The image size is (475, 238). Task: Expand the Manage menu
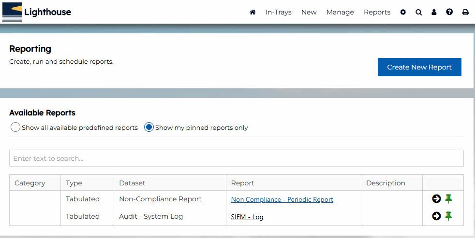tap(340, 12)
